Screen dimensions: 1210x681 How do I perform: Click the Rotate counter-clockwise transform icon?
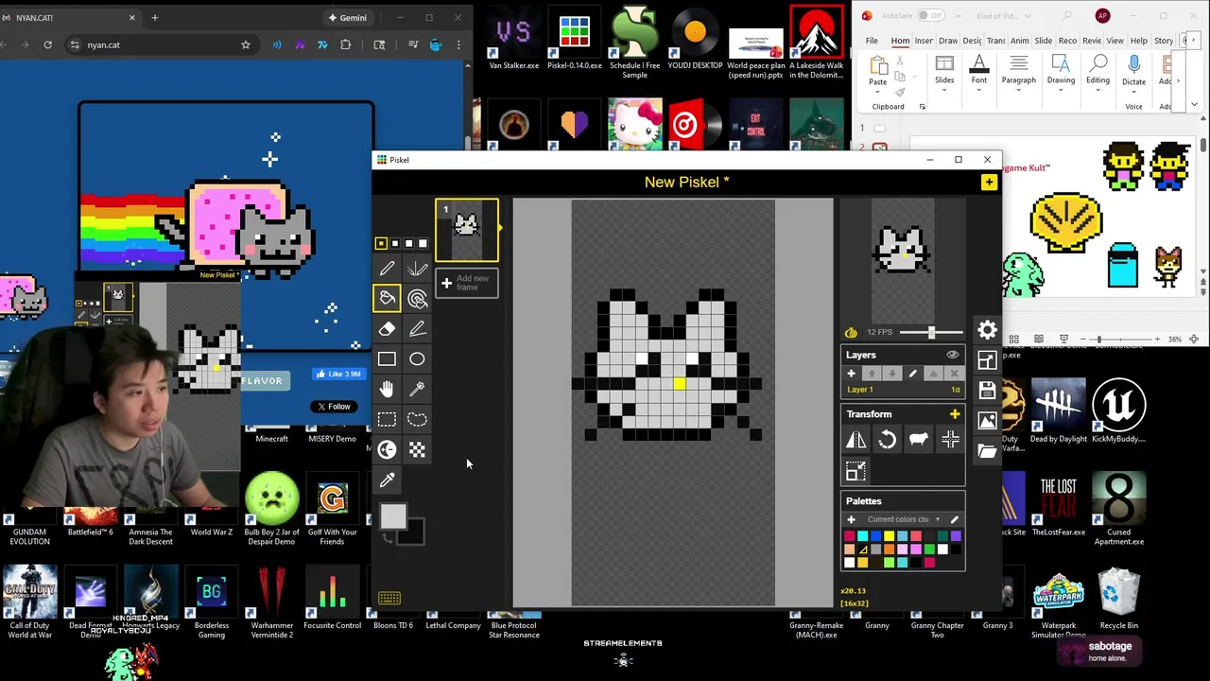coord(887,440)
